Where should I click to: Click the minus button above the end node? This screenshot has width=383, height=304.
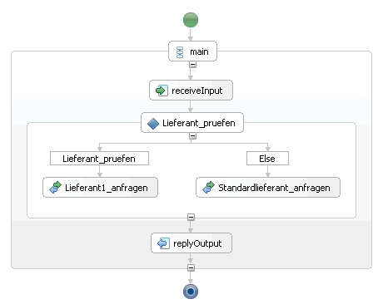[x=191, y=267]
